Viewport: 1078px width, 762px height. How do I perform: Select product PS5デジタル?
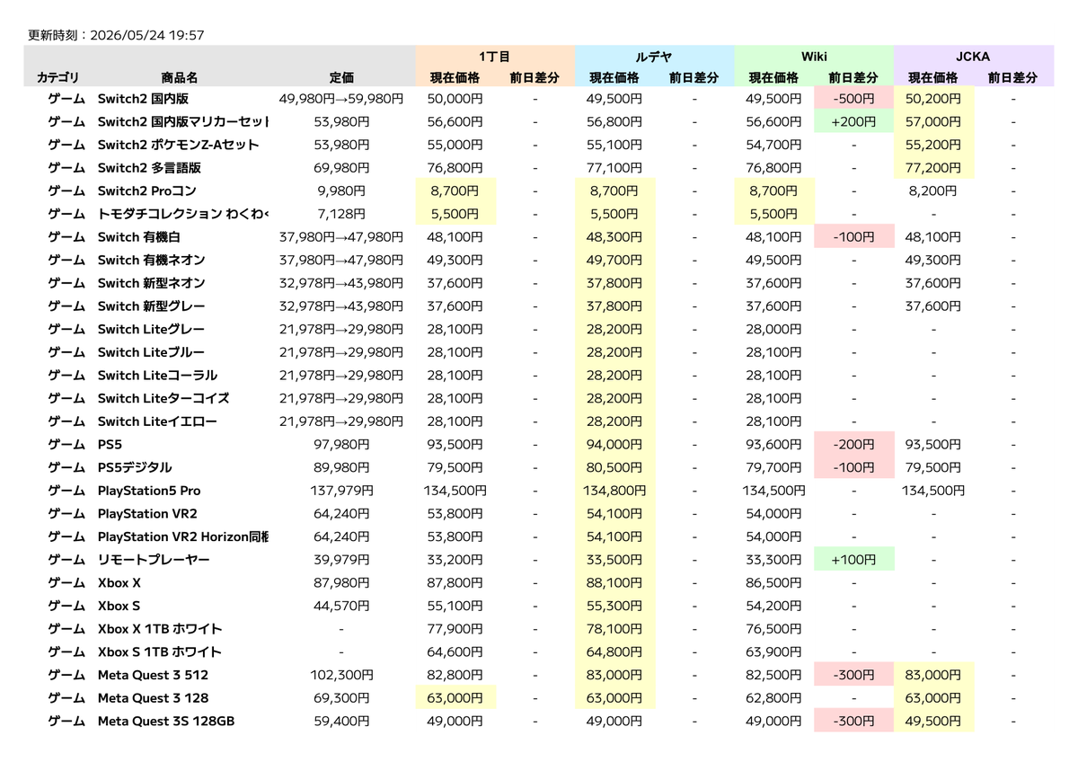tap(135, 467)
